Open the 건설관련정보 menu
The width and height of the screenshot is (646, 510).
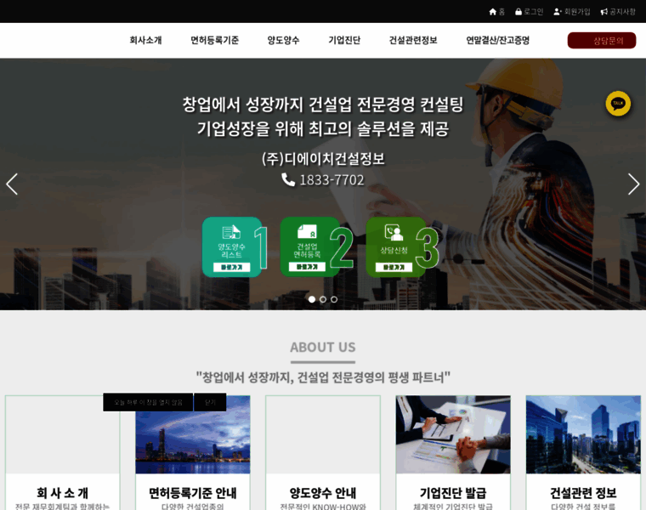413,40
